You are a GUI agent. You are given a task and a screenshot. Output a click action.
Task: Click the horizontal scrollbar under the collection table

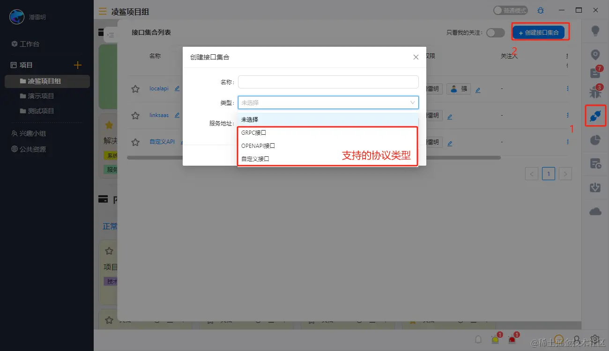coord(314,158)
